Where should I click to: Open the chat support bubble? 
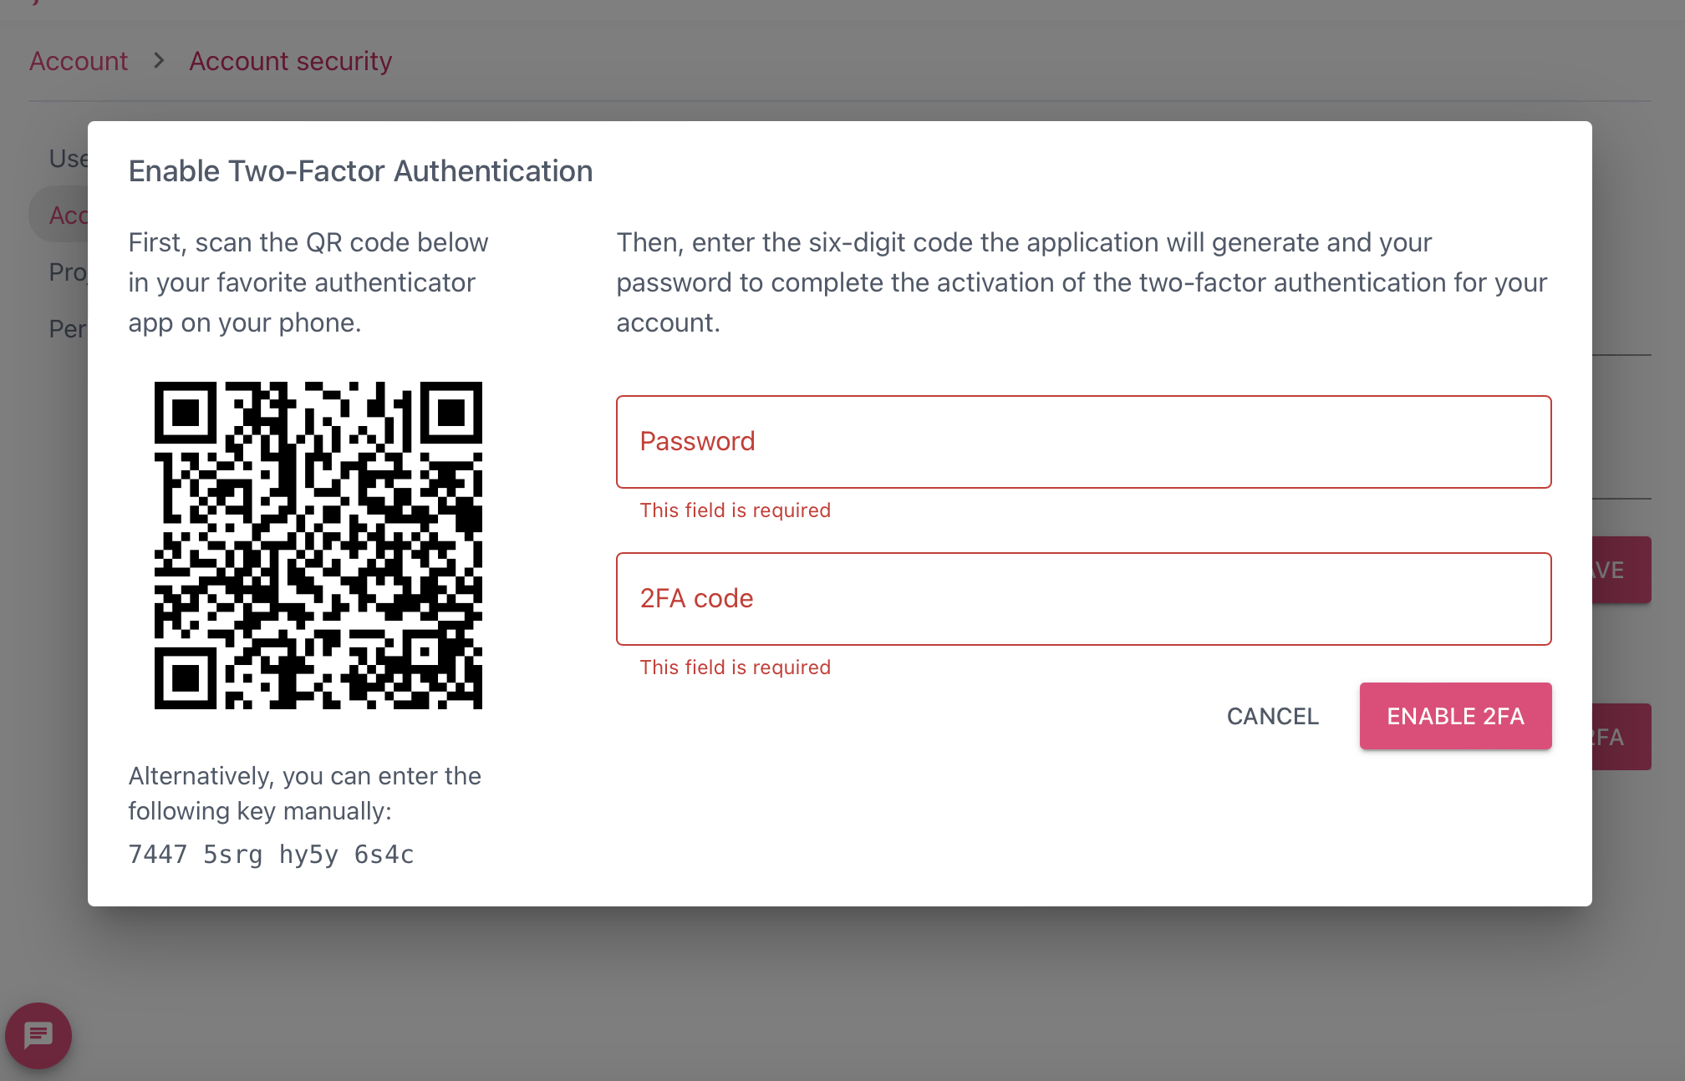pyautogui.click(x=38, y=1036)
